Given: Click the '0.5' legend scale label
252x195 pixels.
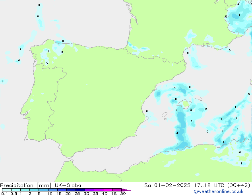Looking at the screenshot, I should coord(14,193).
